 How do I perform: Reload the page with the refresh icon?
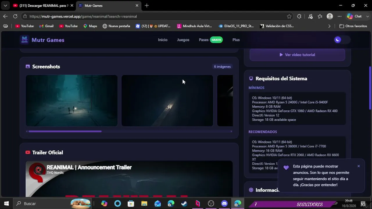click(x=15, y=16)
